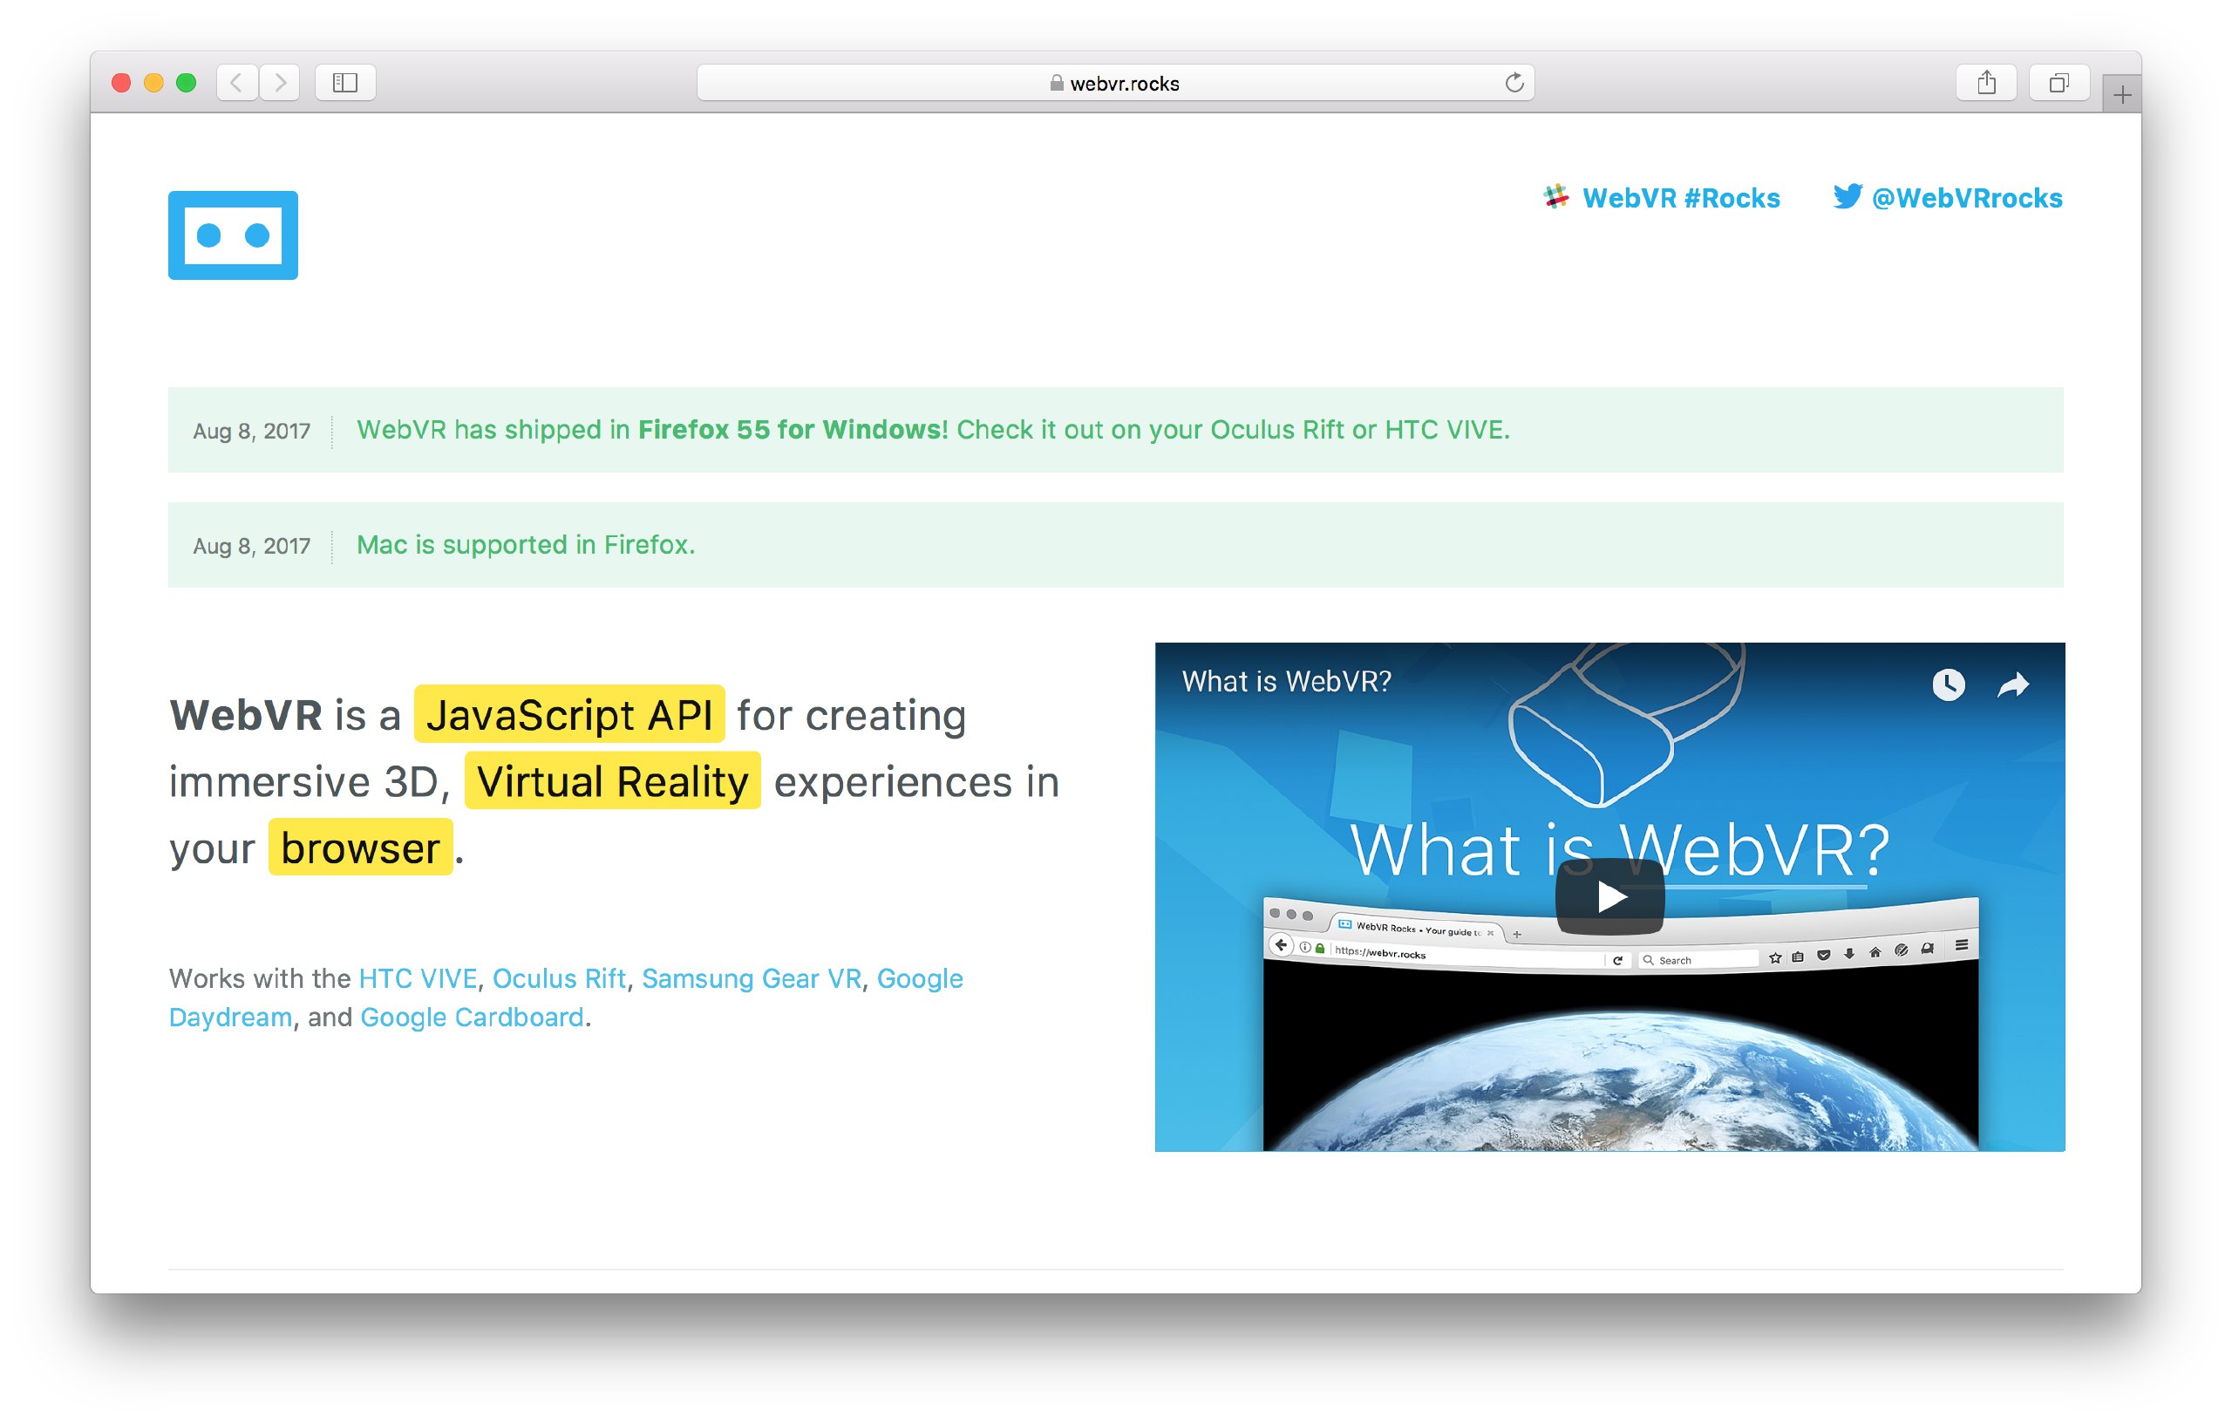This screenshot has width=2232, height=1423.
Task: Click the highlighted browser text
Action: coord(361,848)
